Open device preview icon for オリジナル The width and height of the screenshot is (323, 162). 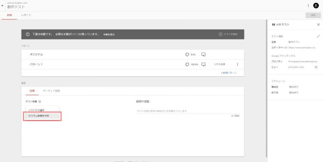click(204, 54)
